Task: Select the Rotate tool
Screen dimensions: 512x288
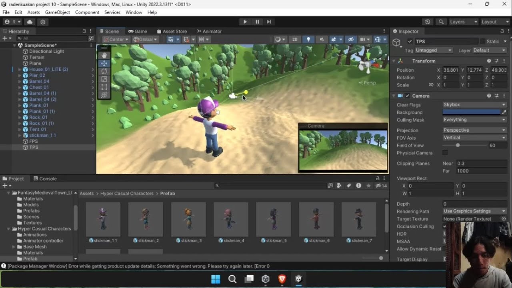Action: coord(104,71)
